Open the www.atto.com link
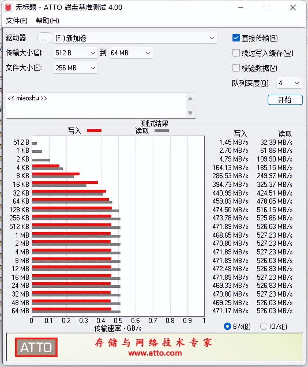This screenshot has height=367, width=308. pyautogui.click(x=155, y=353)
